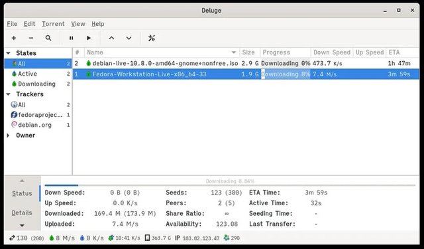Viewport: 424px width, 249px height.
Task: Add a torrent with the plus icon
Action: coord(14,39)
